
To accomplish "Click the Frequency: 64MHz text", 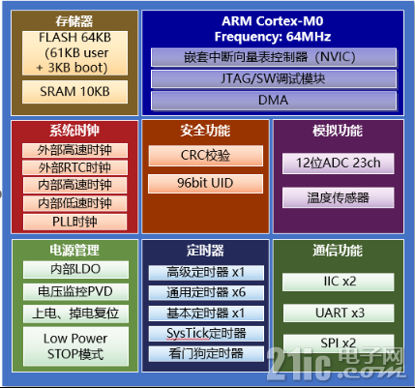I will pyautogui.click(x=273, y=37).
